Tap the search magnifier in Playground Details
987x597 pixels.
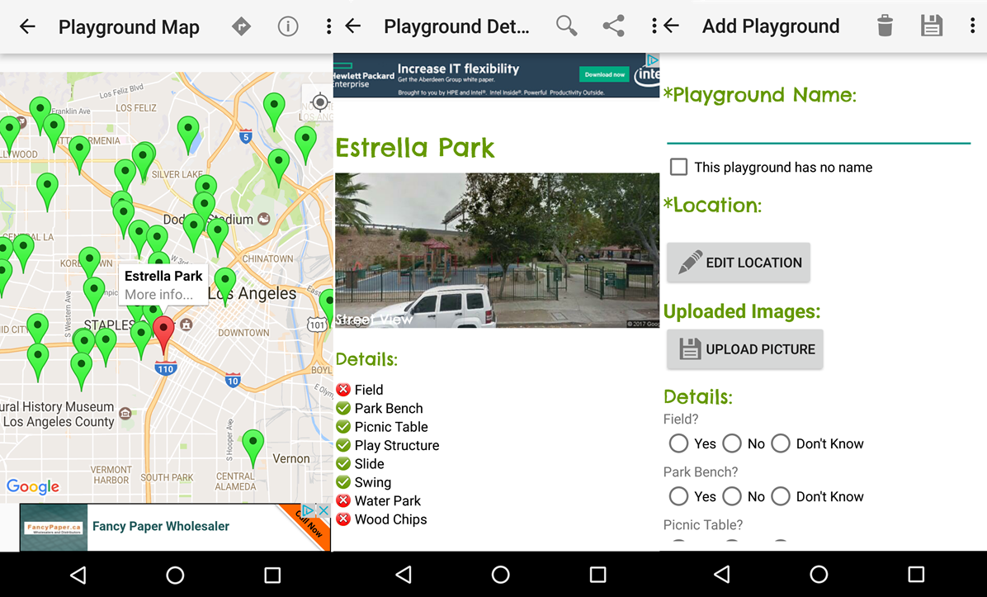(x=566, y=26)
